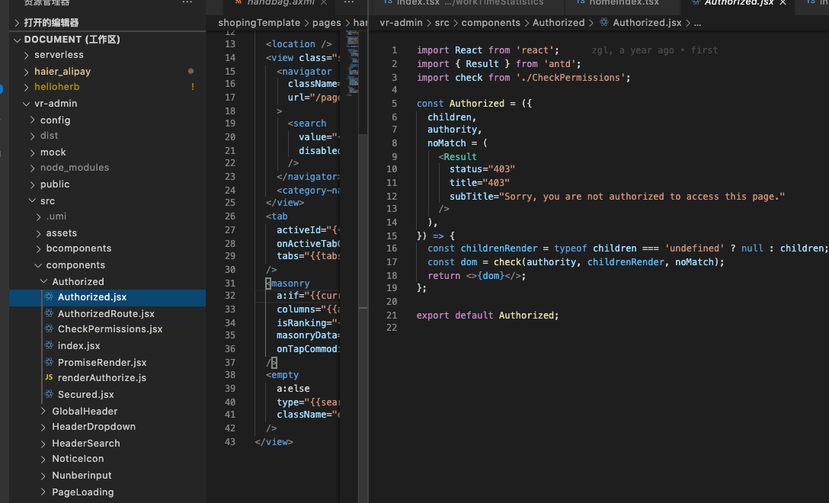The image size is (829, 503).
Task: Click the React icon beside Secured.jsx
Action: pyautogui.click(x=50, y=395)
